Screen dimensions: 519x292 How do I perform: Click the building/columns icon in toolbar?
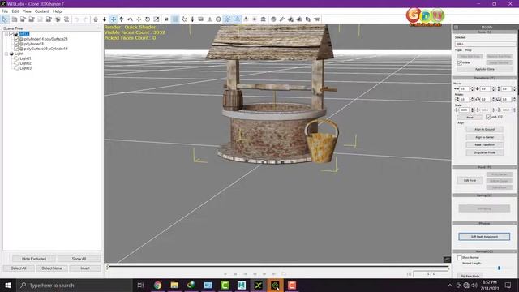[263, 19]
